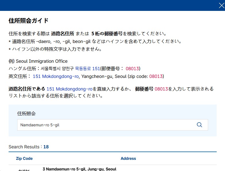225x171 pixels.
Task: Click the blue Korean text 목동동로 151
Action: coord(87,69)
